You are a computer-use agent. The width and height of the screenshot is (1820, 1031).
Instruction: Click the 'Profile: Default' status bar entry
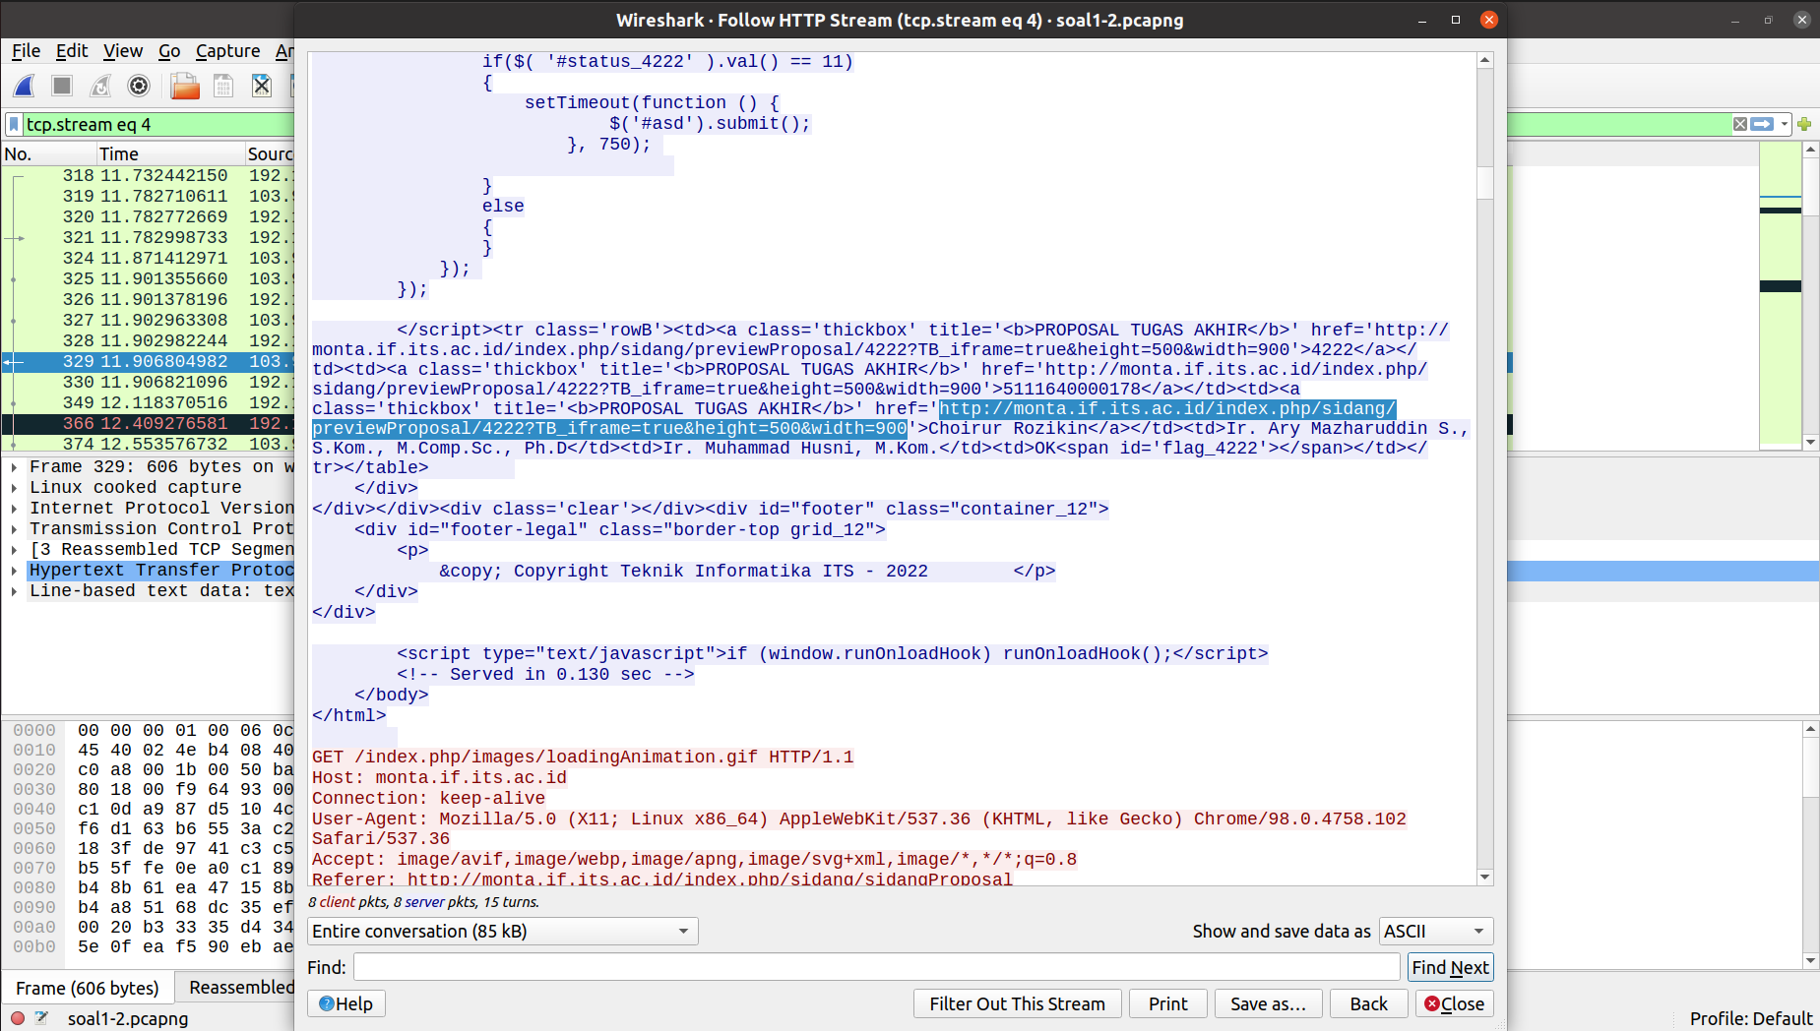click(x=1750, y=1018)
